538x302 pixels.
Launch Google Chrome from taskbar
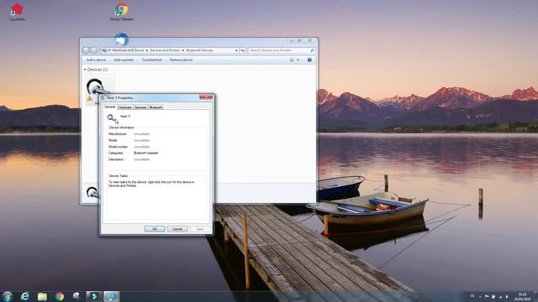(60, 296)
